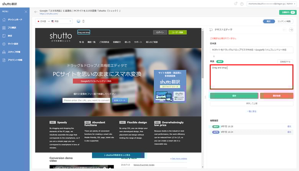
Task: Click the shutto logo in preview site
Action: coord(61,37)
